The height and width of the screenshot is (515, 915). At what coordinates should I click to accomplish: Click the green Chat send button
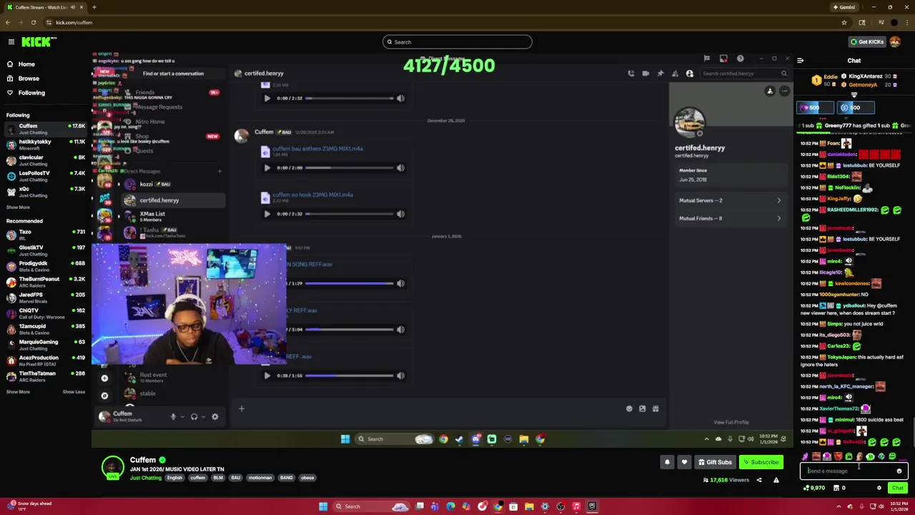(x=897, y=489)
